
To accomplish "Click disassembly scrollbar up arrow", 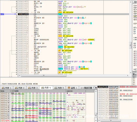I will pyautogui.click(x=130, y=2).
